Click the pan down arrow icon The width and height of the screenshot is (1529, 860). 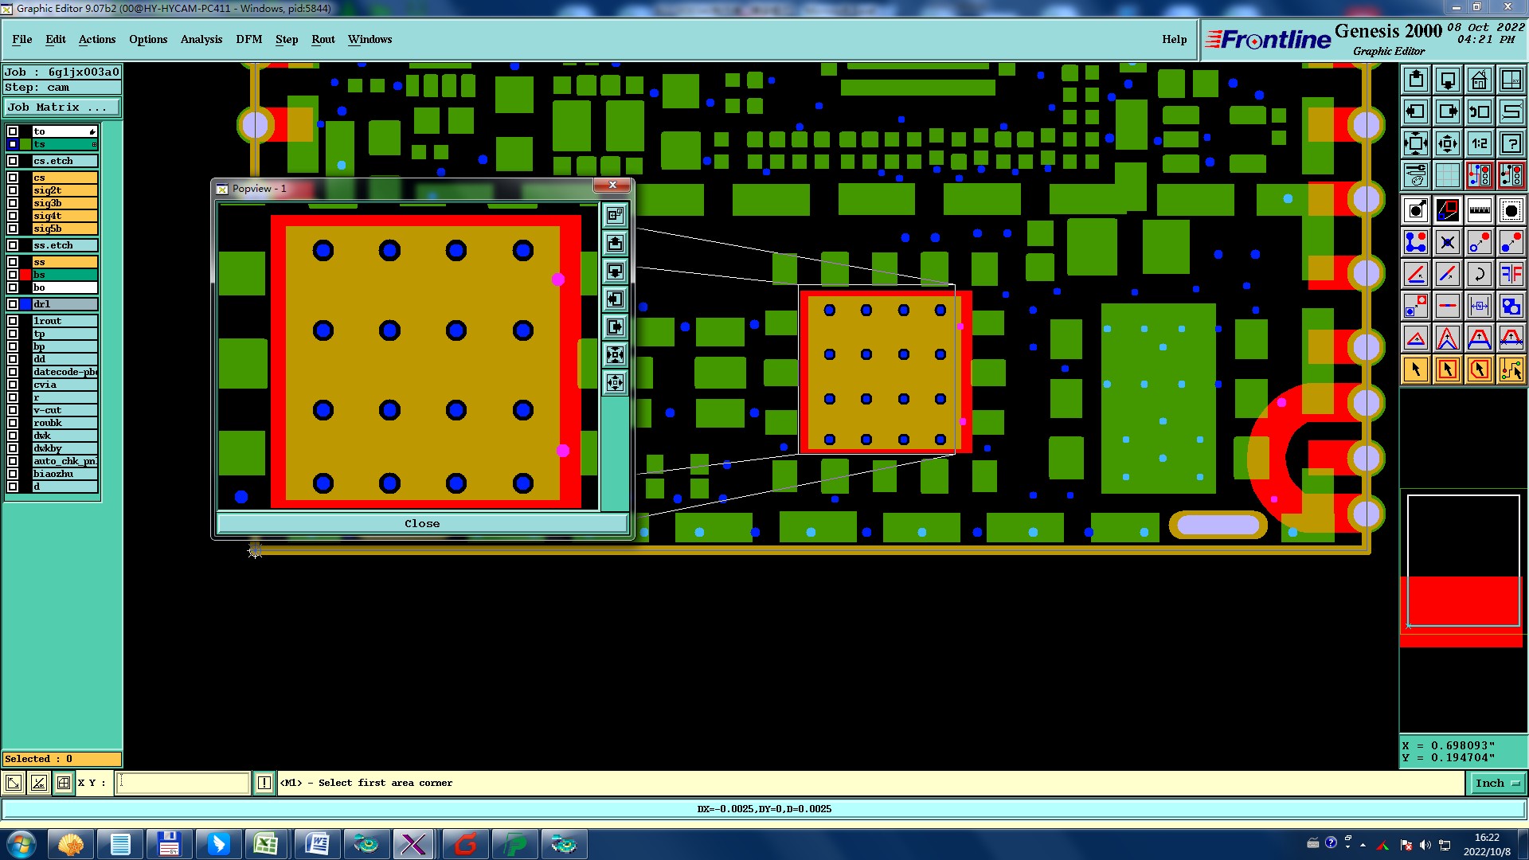(1448, 80)
